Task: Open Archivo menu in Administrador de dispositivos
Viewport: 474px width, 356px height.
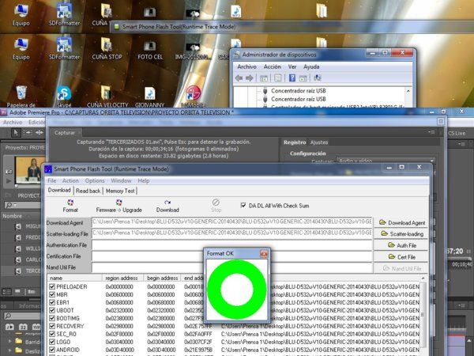Action: (246, 66)
